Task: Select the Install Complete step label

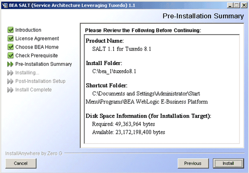Action: [33, 90]
